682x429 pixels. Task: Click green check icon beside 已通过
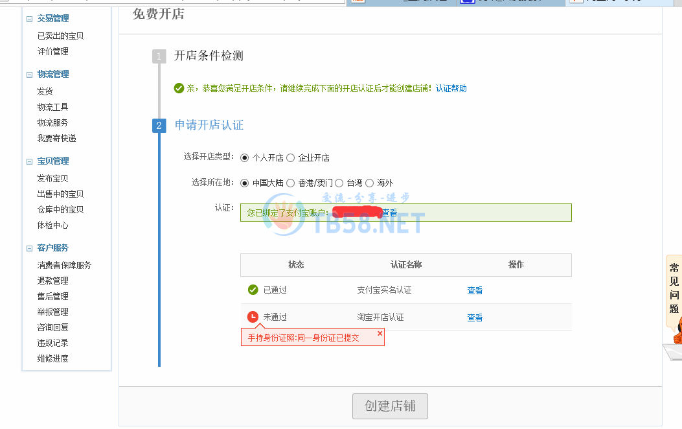tap(253, 290)
